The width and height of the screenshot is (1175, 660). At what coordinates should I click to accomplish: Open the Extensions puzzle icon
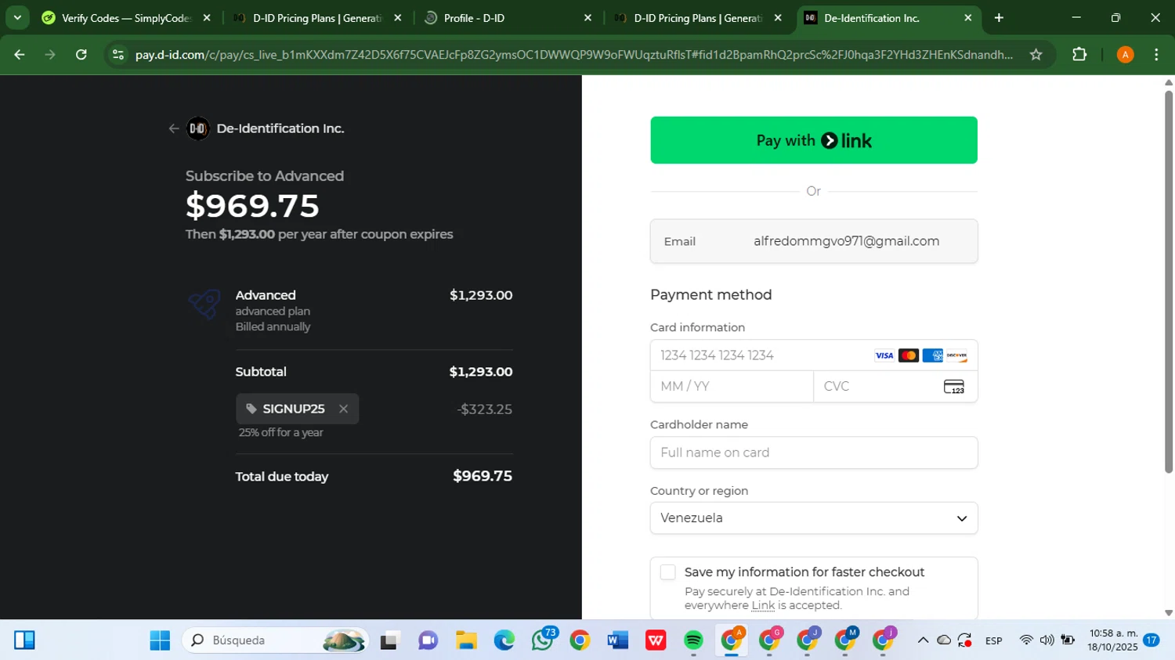pos(1079,55)
